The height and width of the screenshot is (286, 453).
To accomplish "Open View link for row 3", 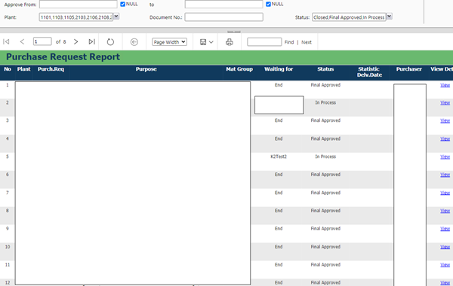I will pos(445,120).
